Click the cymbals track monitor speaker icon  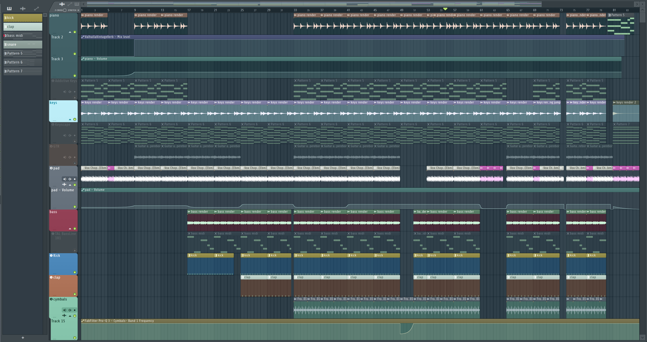point(70,310)
